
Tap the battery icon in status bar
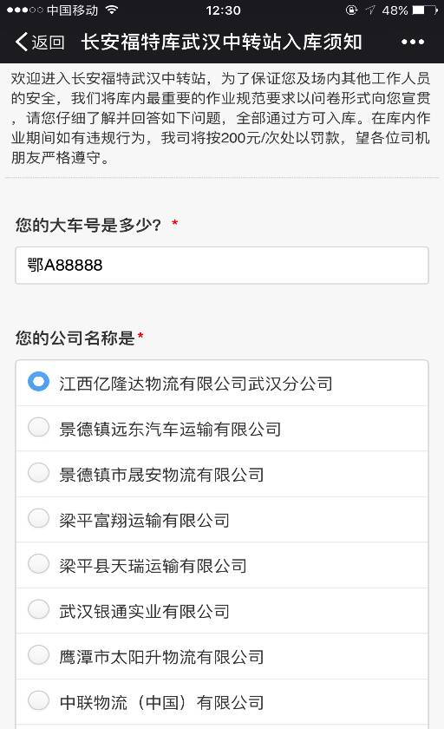point(425,10)
